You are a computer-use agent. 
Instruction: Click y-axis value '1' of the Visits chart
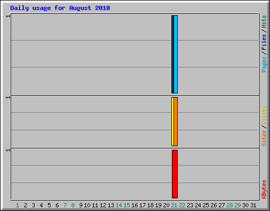8,98
